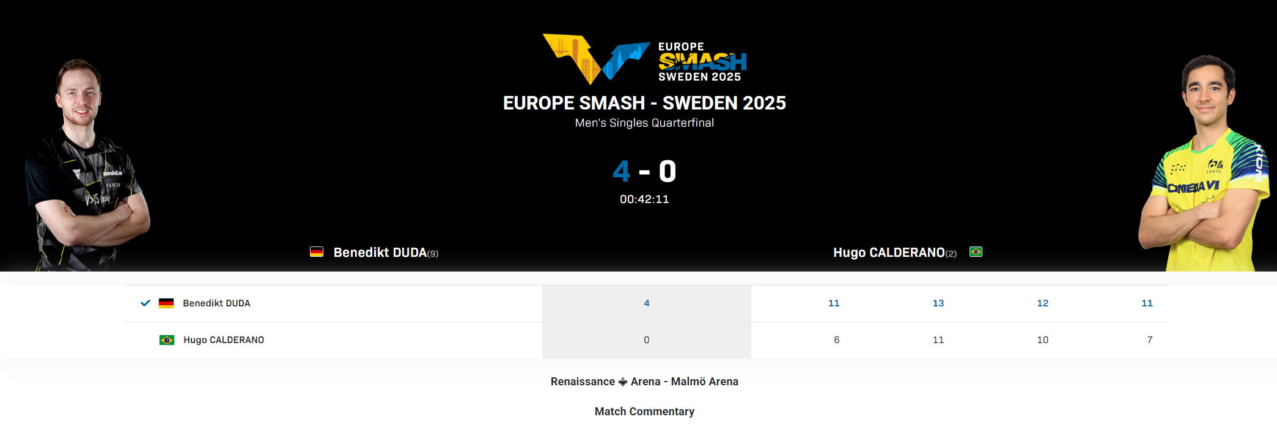1277x433 pixels.
Task: Click Duda's second game score 13
Action: tap(938, 303)
